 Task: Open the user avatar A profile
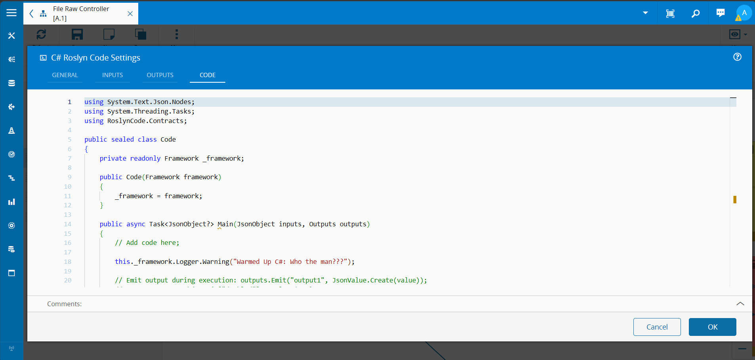(x=744, y=13)
